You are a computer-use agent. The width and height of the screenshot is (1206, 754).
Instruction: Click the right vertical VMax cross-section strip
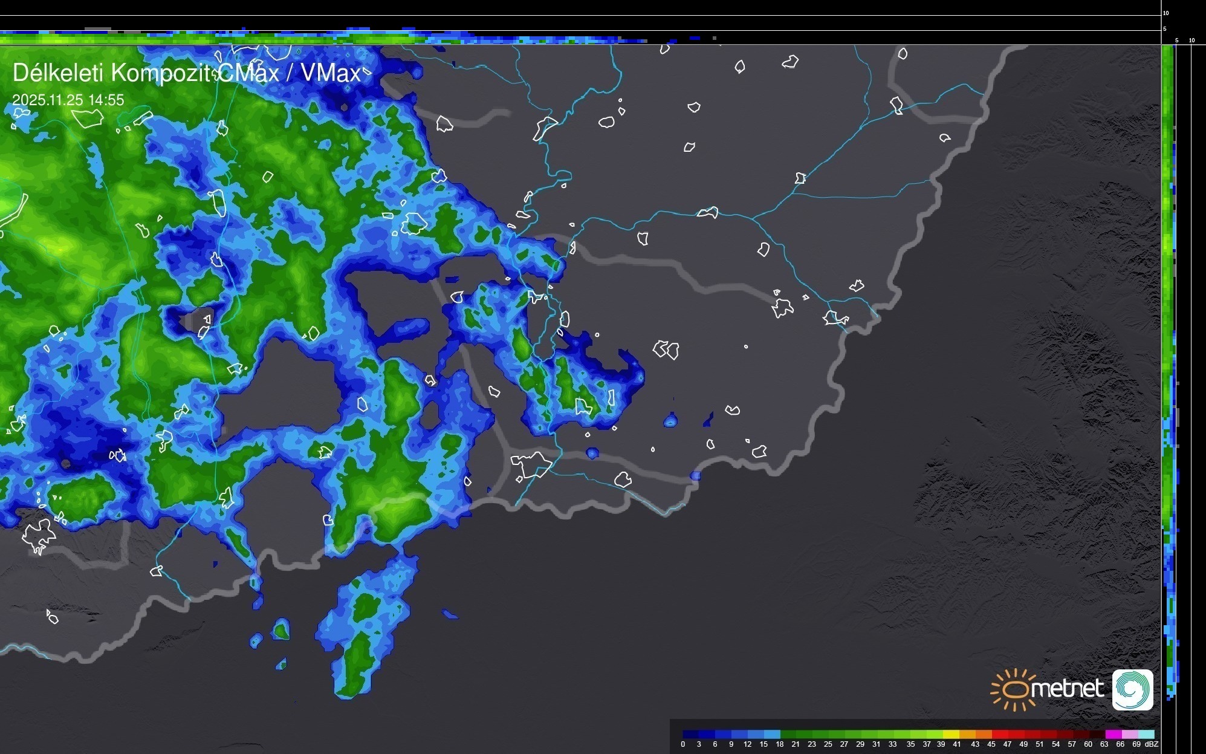point(1169,302)
